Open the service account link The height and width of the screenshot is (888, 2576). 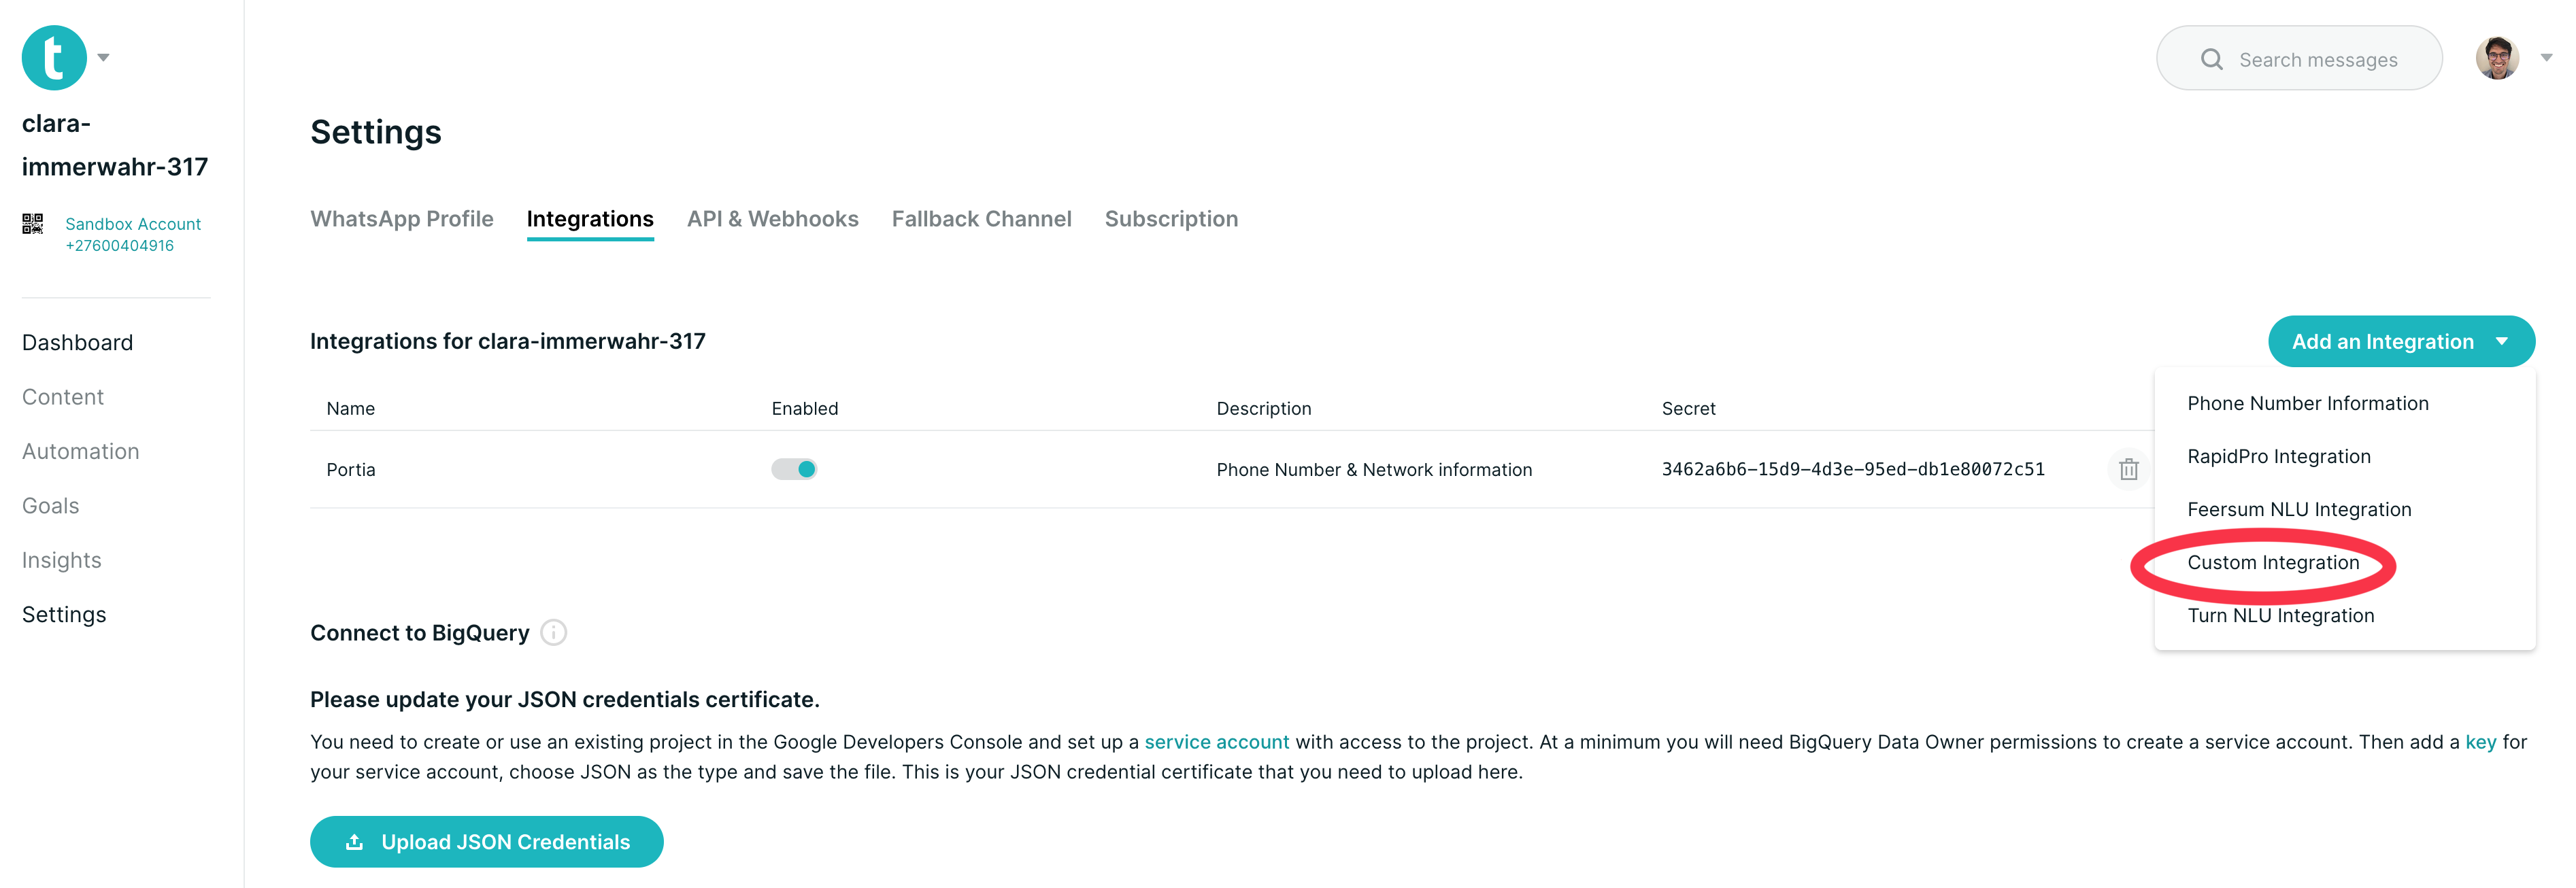pos(1216,742)
